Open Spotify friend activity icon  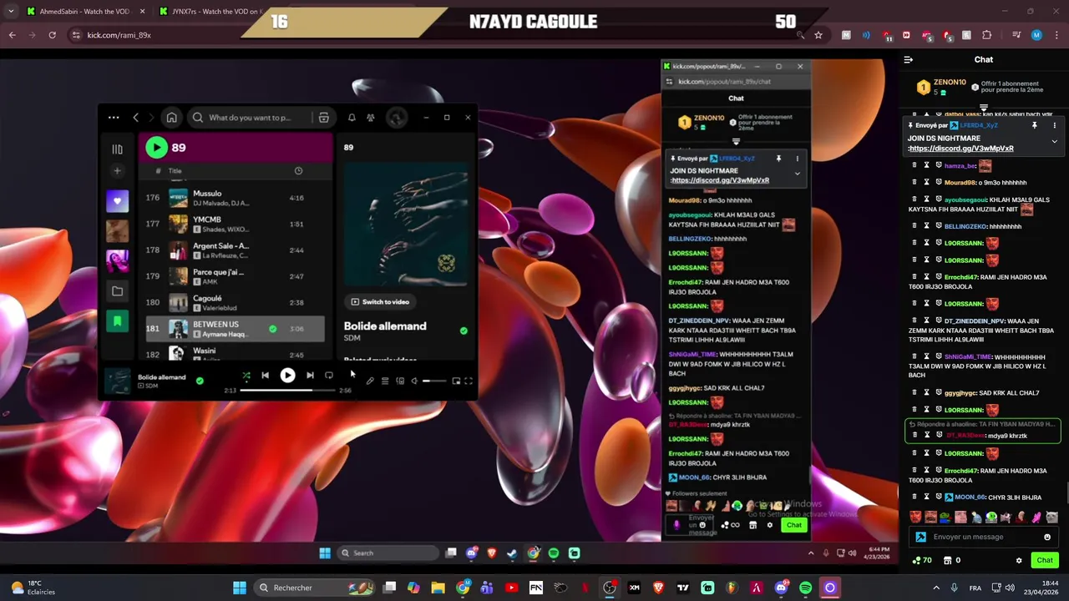click(x=371, y=118)
